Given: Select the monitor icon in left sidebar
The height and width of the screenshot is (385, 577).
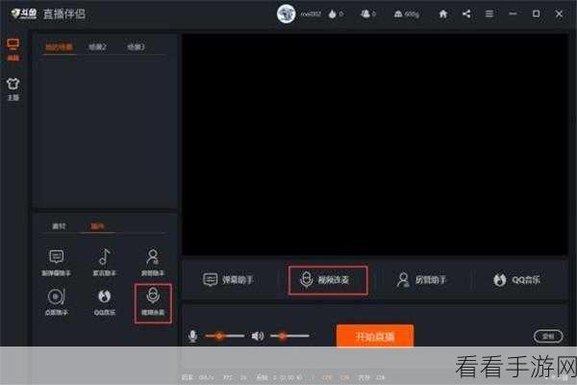Looking at the screenshot, I should [x=13, y=45].
